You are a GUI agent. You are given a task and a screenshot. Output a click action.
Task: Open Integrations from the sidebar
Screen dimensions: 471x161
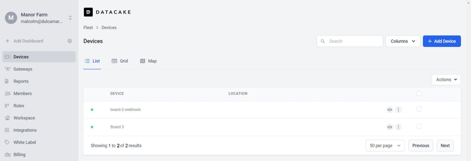pyautogui.click(x=25, y=130)
